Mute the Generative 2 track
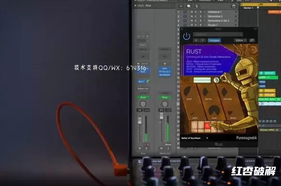 (192, 16)
